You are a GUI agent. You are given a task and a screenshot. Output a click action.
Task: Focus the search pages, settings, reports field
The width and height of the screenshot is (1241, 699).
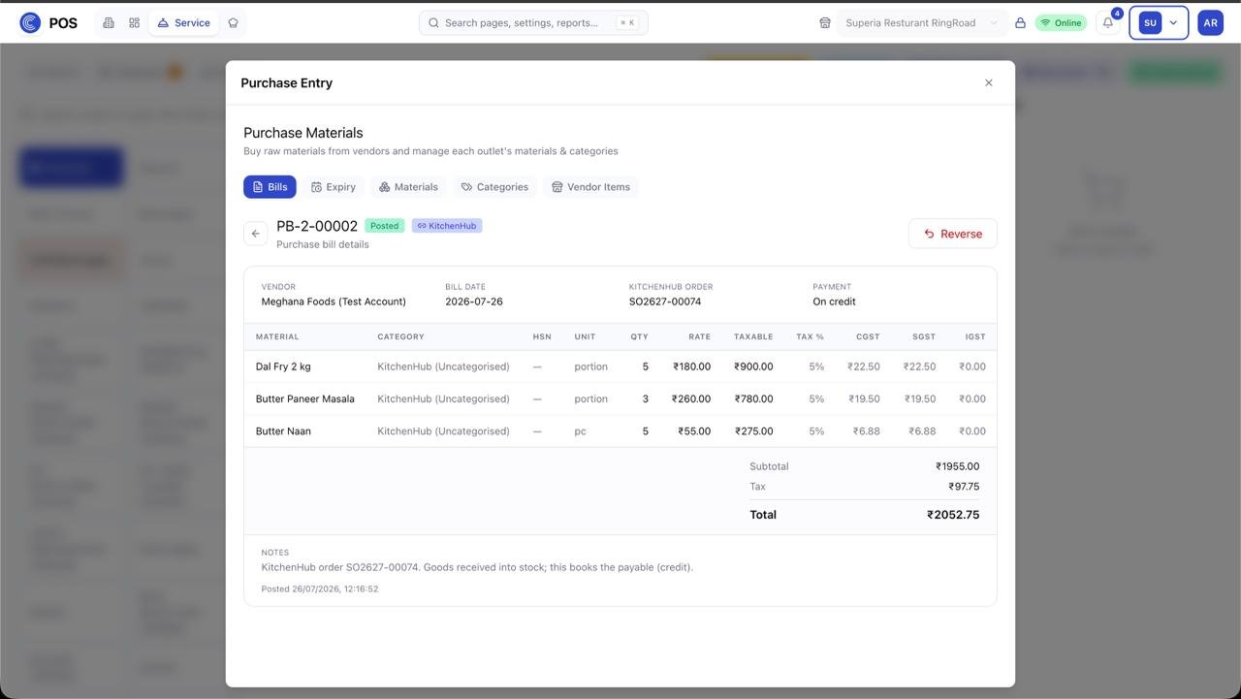pos(533,22)
